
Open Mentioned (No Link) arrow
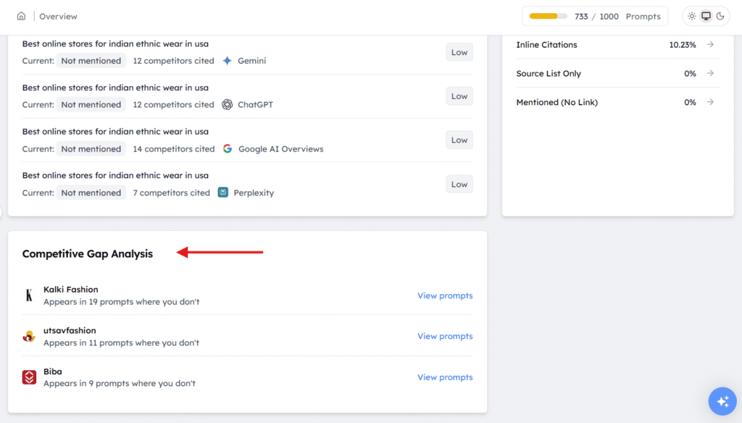click(710, 102)
